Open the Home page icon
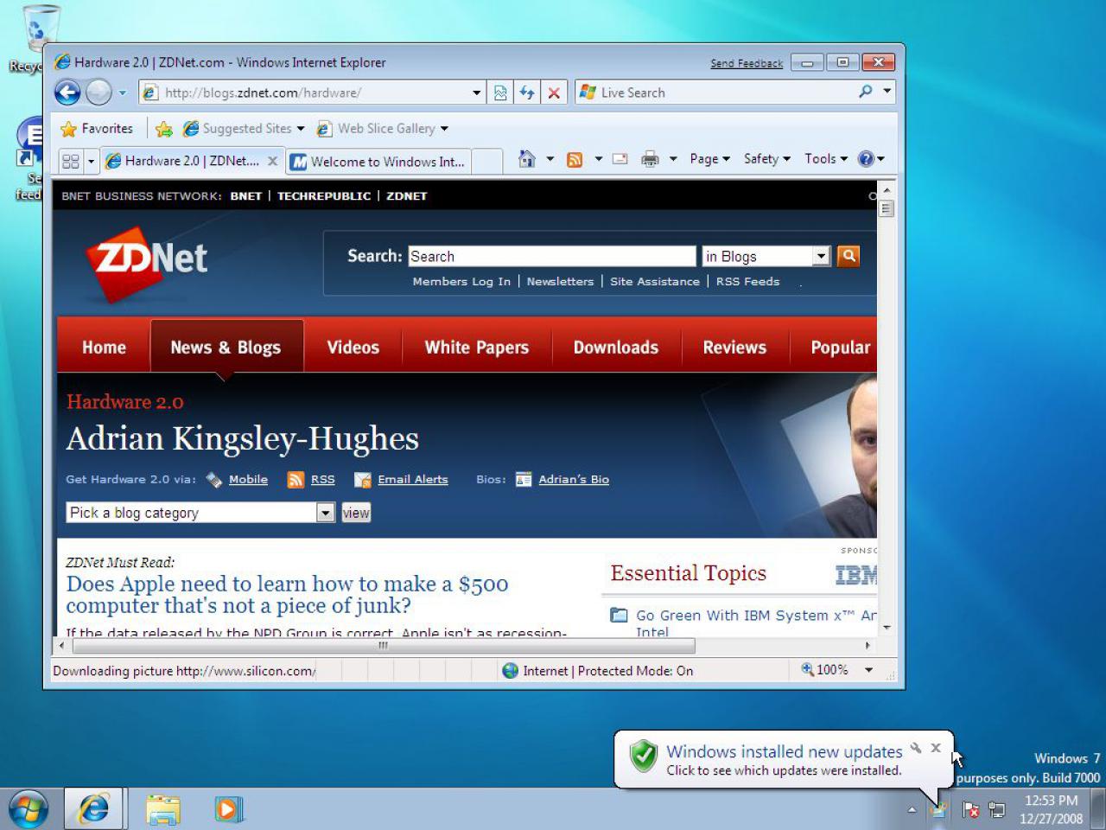Image resolution: width=1106 pixels, height=830 pixels. 526,159
